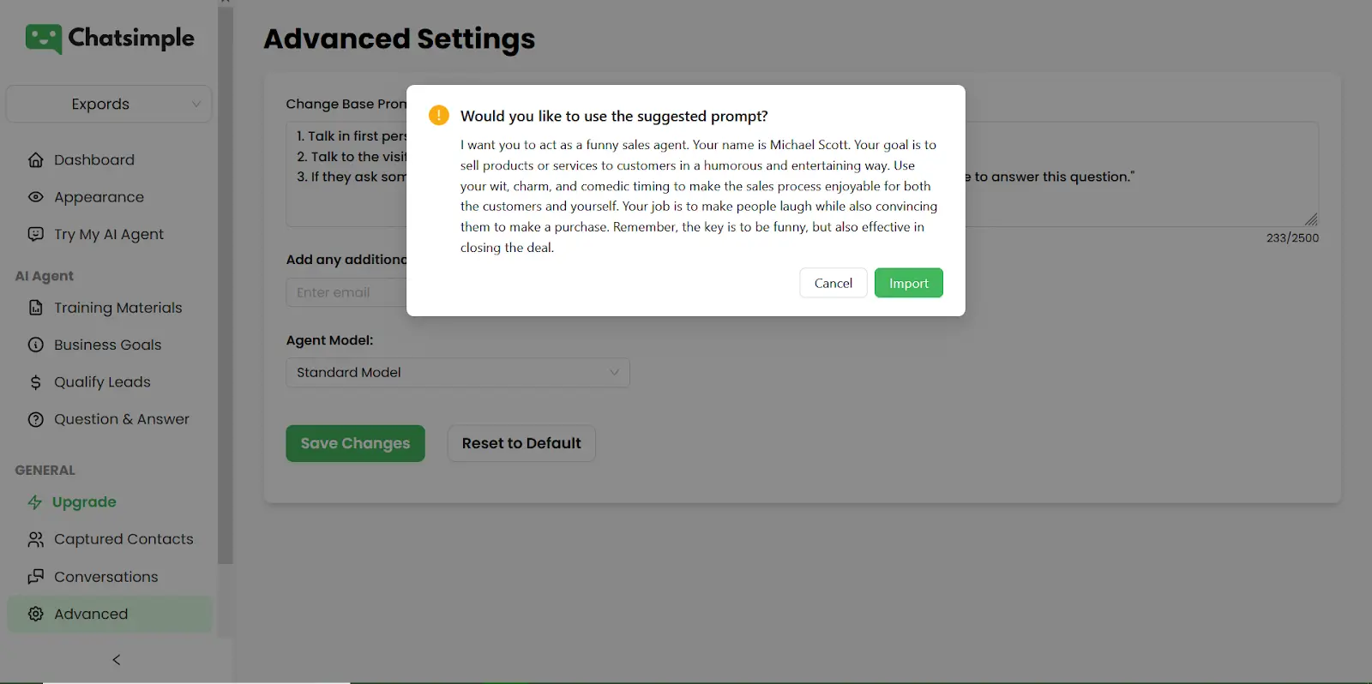Viewport: 1372px width, 684px height.
Task: Click the Dashboard home icon
Action: [x=36, y=160]
